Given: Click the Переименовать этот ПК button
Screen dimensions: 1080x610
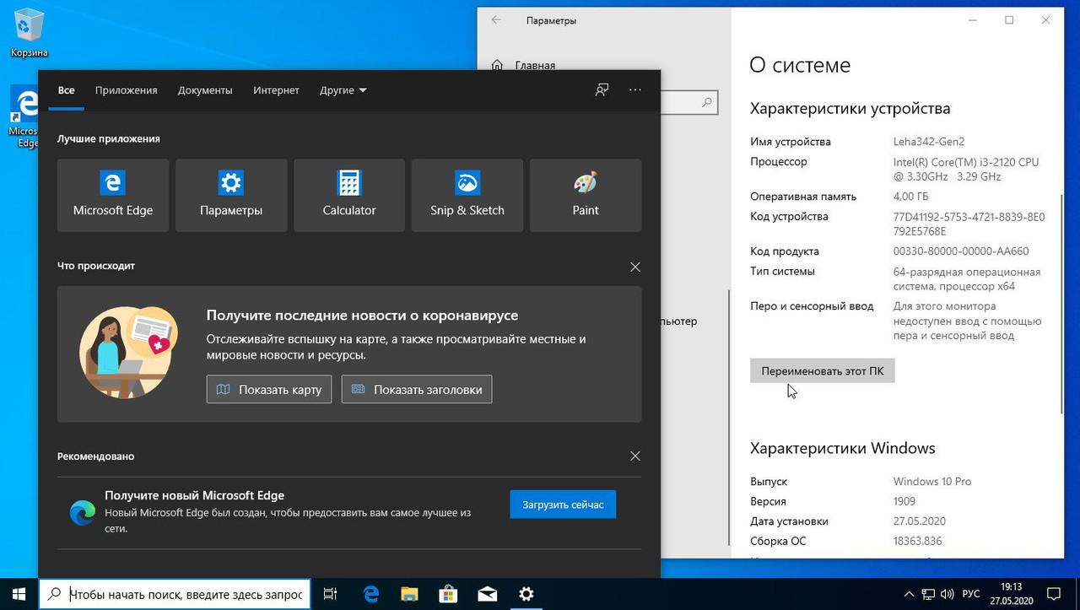Looking at the screenshot, I should [823, 370].
